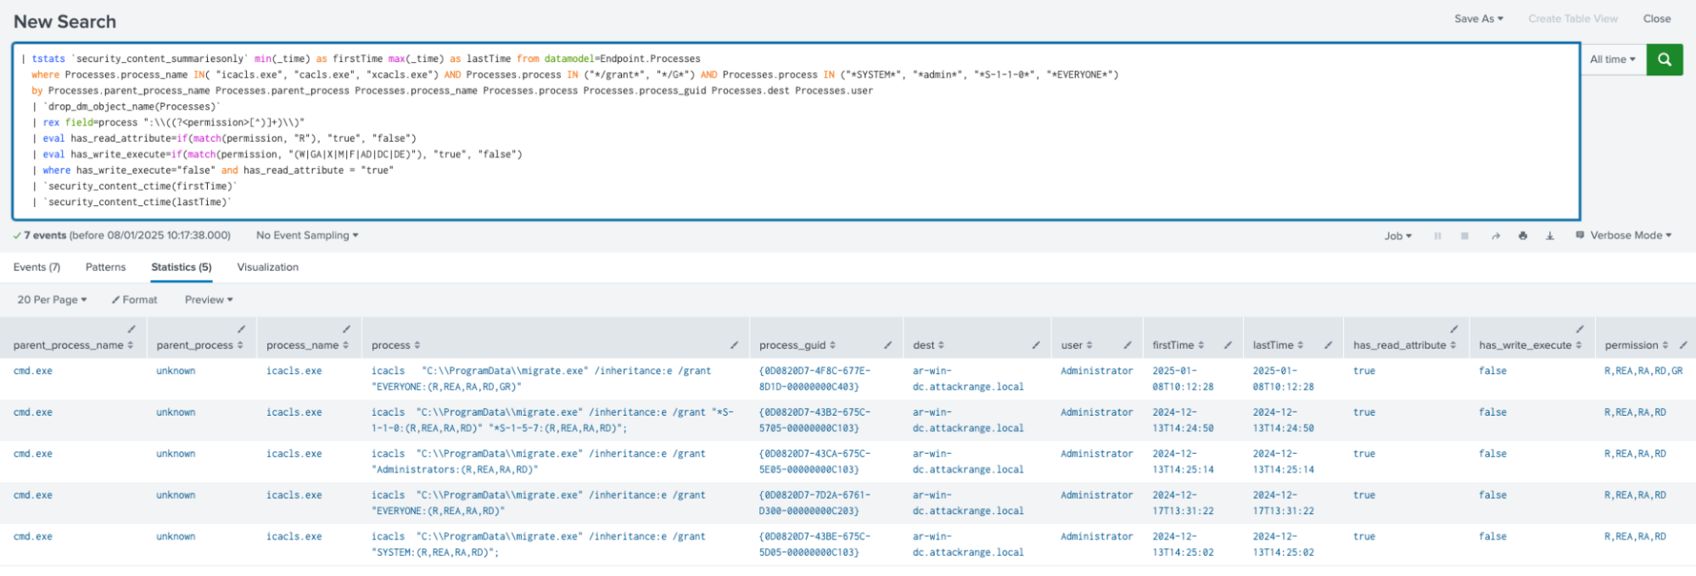Export the search results with download icon

1550,236
